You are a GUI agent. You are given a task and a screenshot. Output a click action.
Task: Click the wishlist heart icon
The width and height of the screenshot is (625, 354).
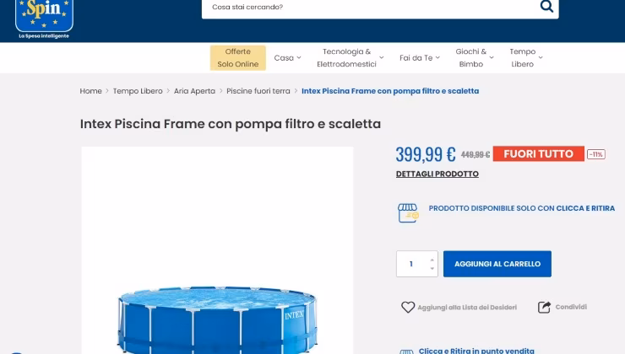408,307
